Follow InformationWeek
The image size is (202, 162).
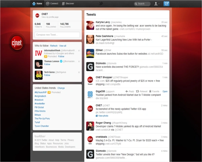click(61, 56)
